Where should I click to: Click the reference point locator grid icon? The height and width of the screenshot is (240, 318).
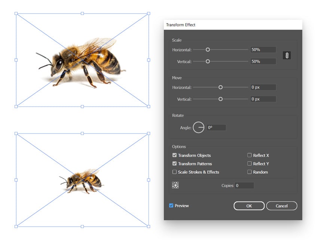coord(175,185)
